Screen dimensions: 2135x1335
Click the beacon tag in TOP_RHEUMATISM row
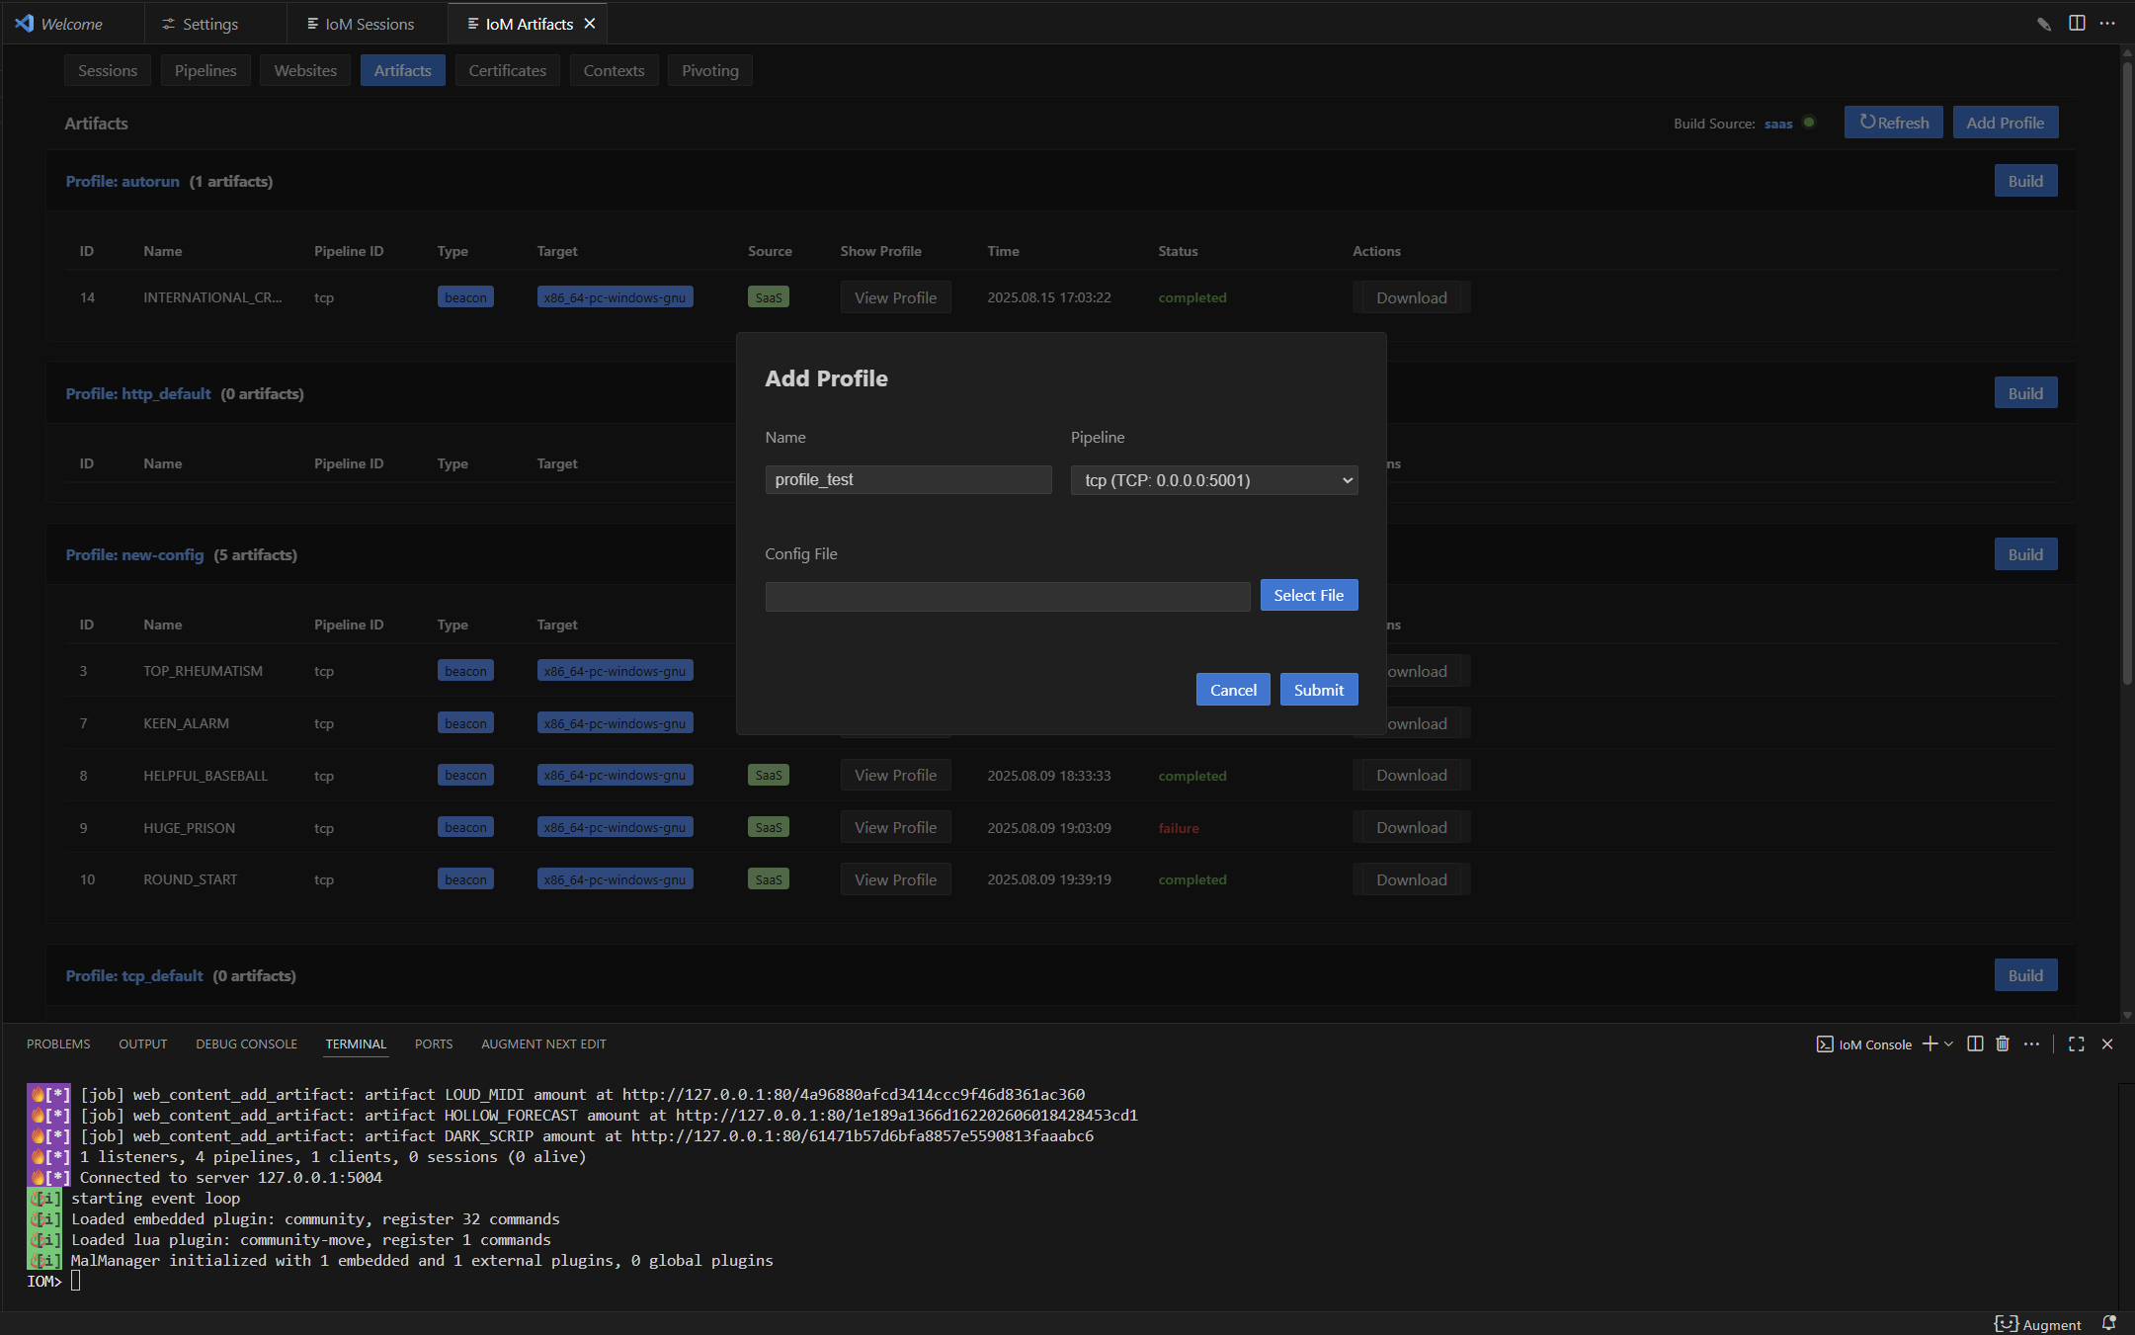465,671
